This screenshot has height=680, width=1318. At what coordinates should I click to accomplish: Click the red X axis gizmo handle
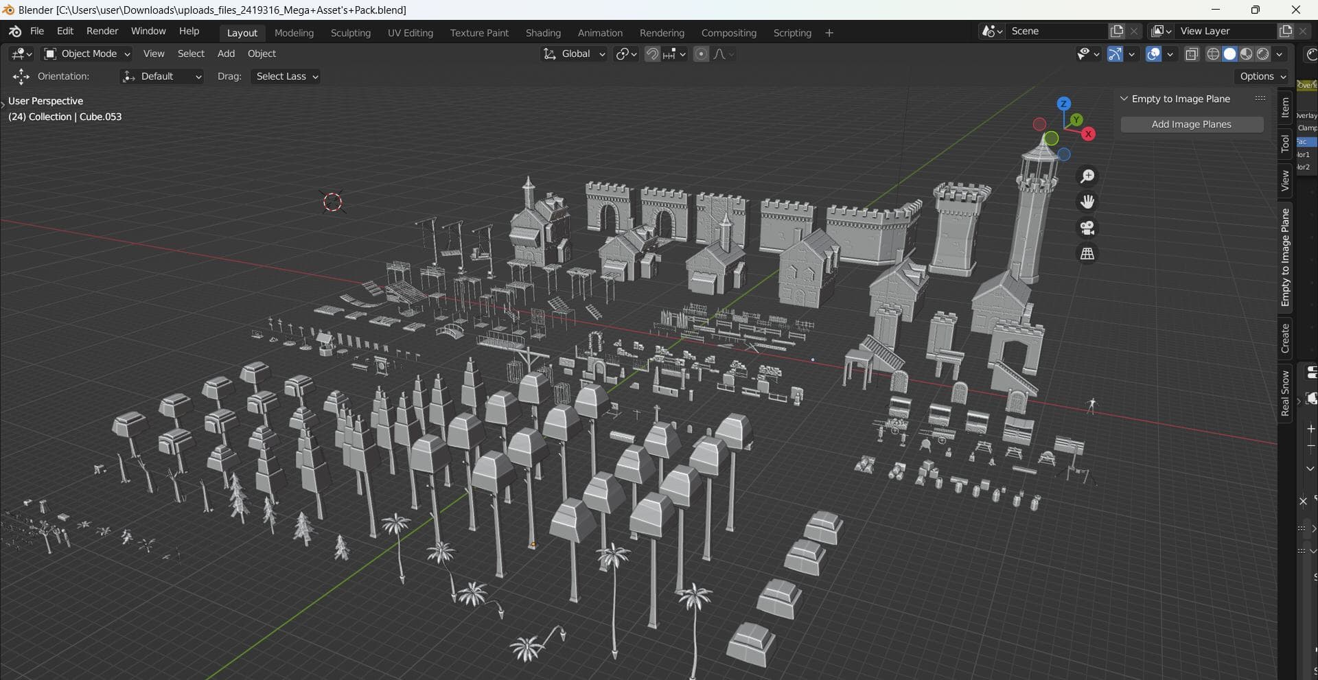point(1088,134)
